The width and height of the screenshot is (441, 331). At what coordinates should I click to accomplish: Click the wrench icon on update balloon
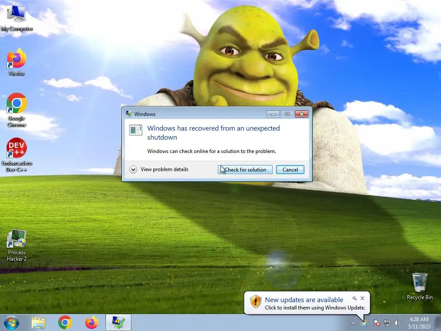pyautogui.click(x=354, y=298)
